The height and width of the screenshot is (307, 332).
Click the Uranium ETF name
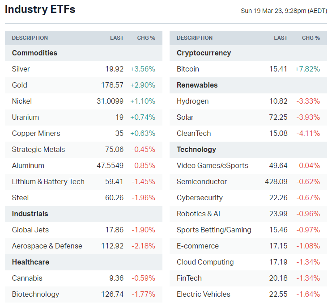[26, 117]
